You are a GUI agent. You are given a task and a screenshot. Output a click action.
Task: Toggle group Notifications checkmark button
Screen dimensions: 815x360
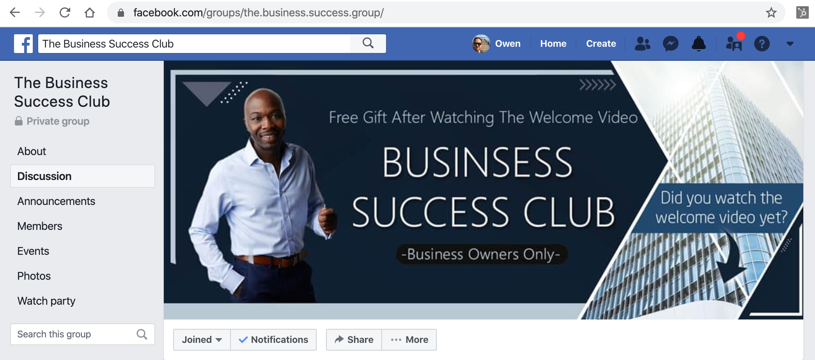[x=273, y=340]
